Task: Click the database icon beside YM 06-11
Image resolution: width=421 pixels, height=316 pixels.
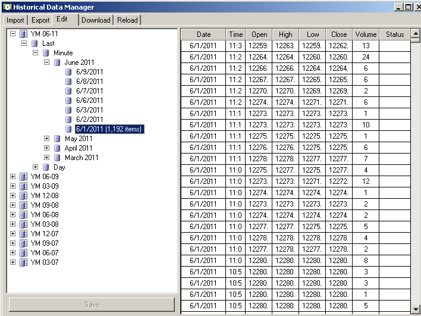Action: [x=23, y=34]
